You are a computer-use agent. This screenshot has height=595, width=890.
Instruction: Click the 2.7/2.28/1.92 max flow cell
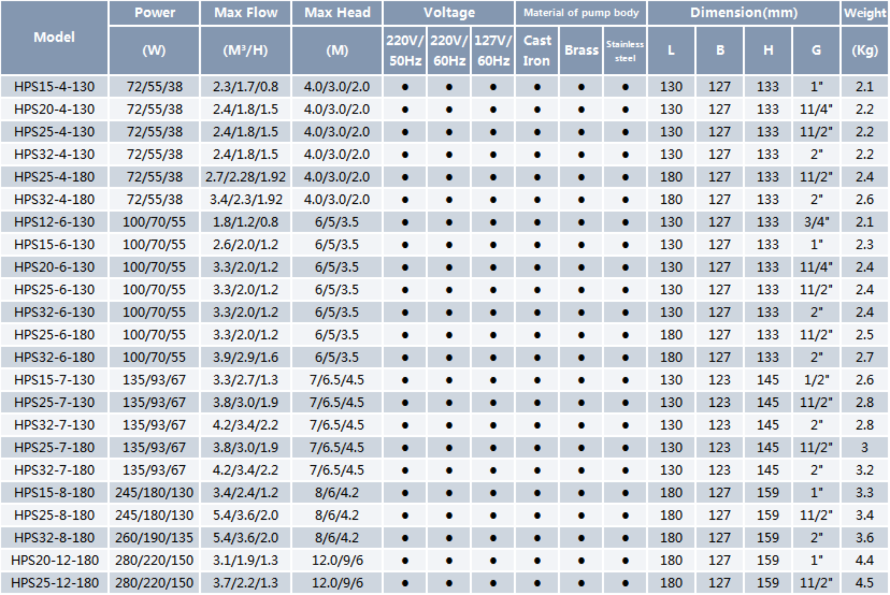(x=246, y=177)
